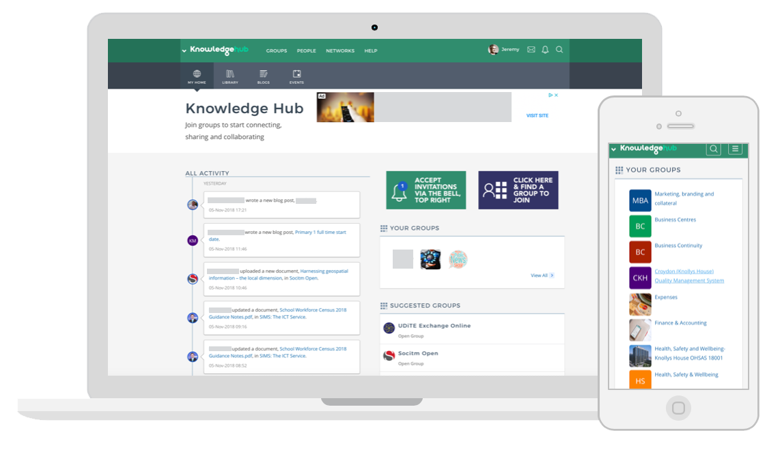Open the dark tech group icon in Your Groups
780x450 pixels.
pos(430,259)
